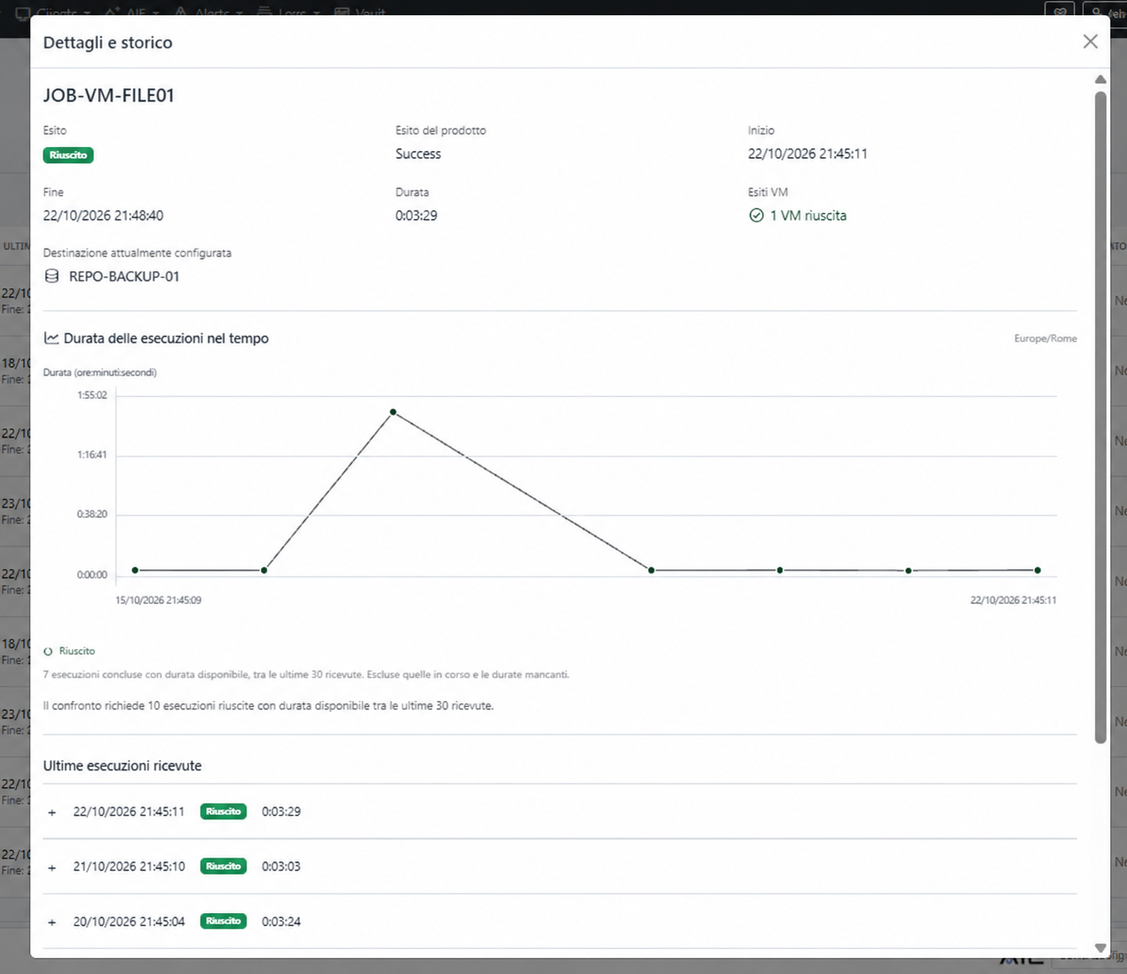Click the Riuscito badge in the 22/10/2026 row

pyautogui.click(x=223, y=811)
